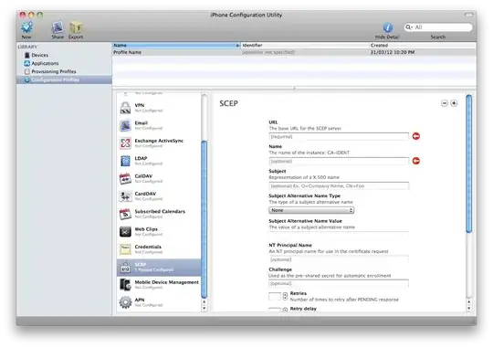Open the search scope magnifier dropdown

tap(409, 27)
